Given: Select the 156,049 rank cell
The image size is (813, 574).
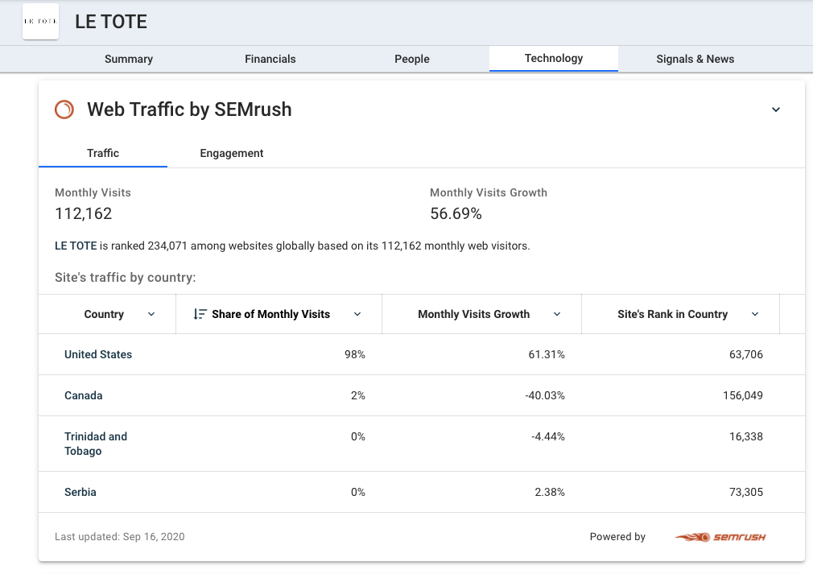Looking at the screenshot, I should [743, 395].
